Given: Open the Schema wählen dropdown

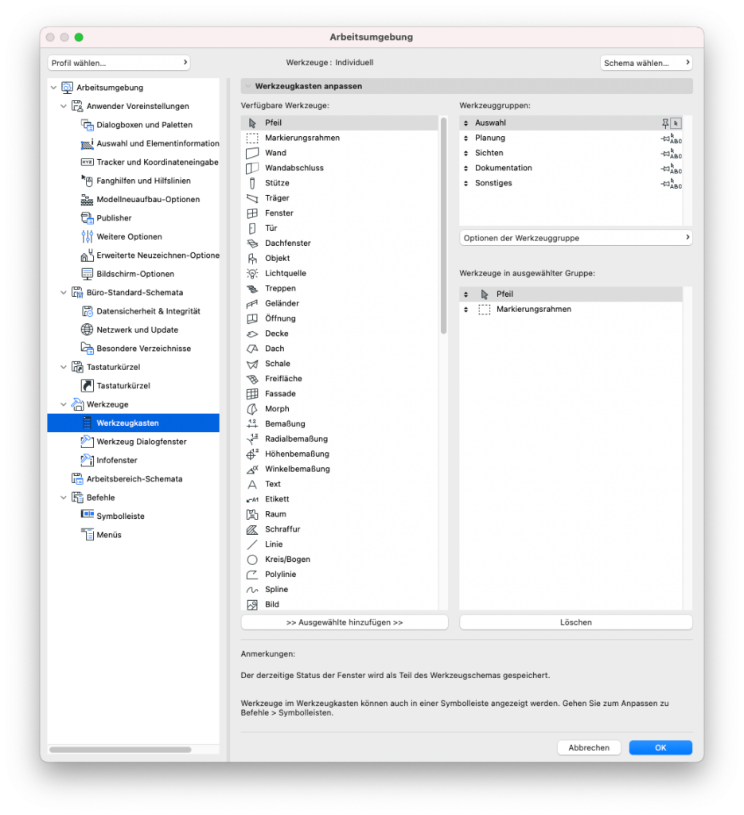Looking at the screenshot, I should coord(645,63).
